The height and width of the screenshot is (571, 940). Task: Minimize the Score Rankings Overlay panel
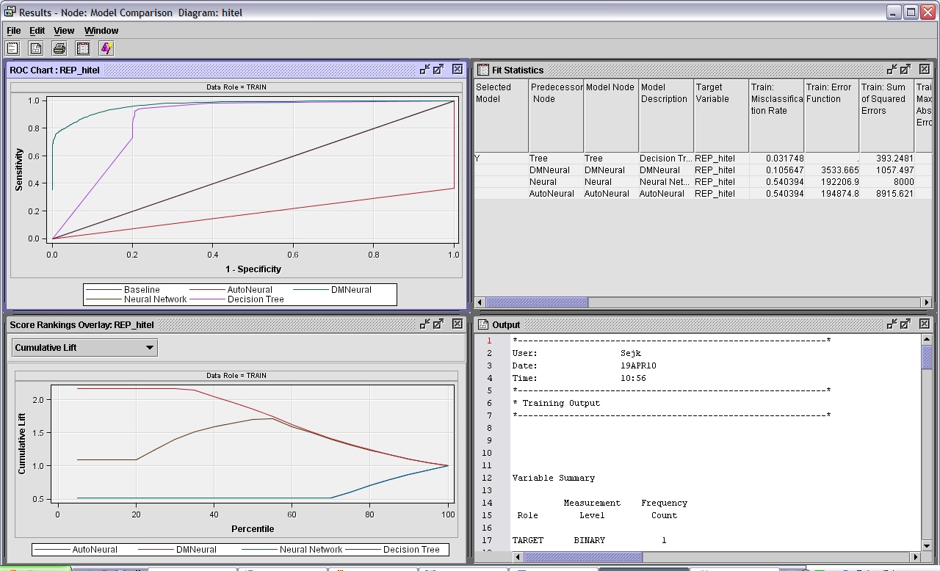point(424,324)
